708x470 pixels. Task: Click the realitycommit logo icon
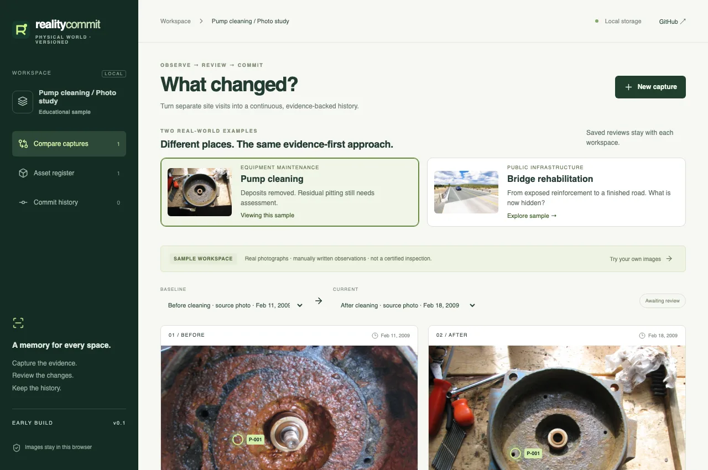click(21, 29)
